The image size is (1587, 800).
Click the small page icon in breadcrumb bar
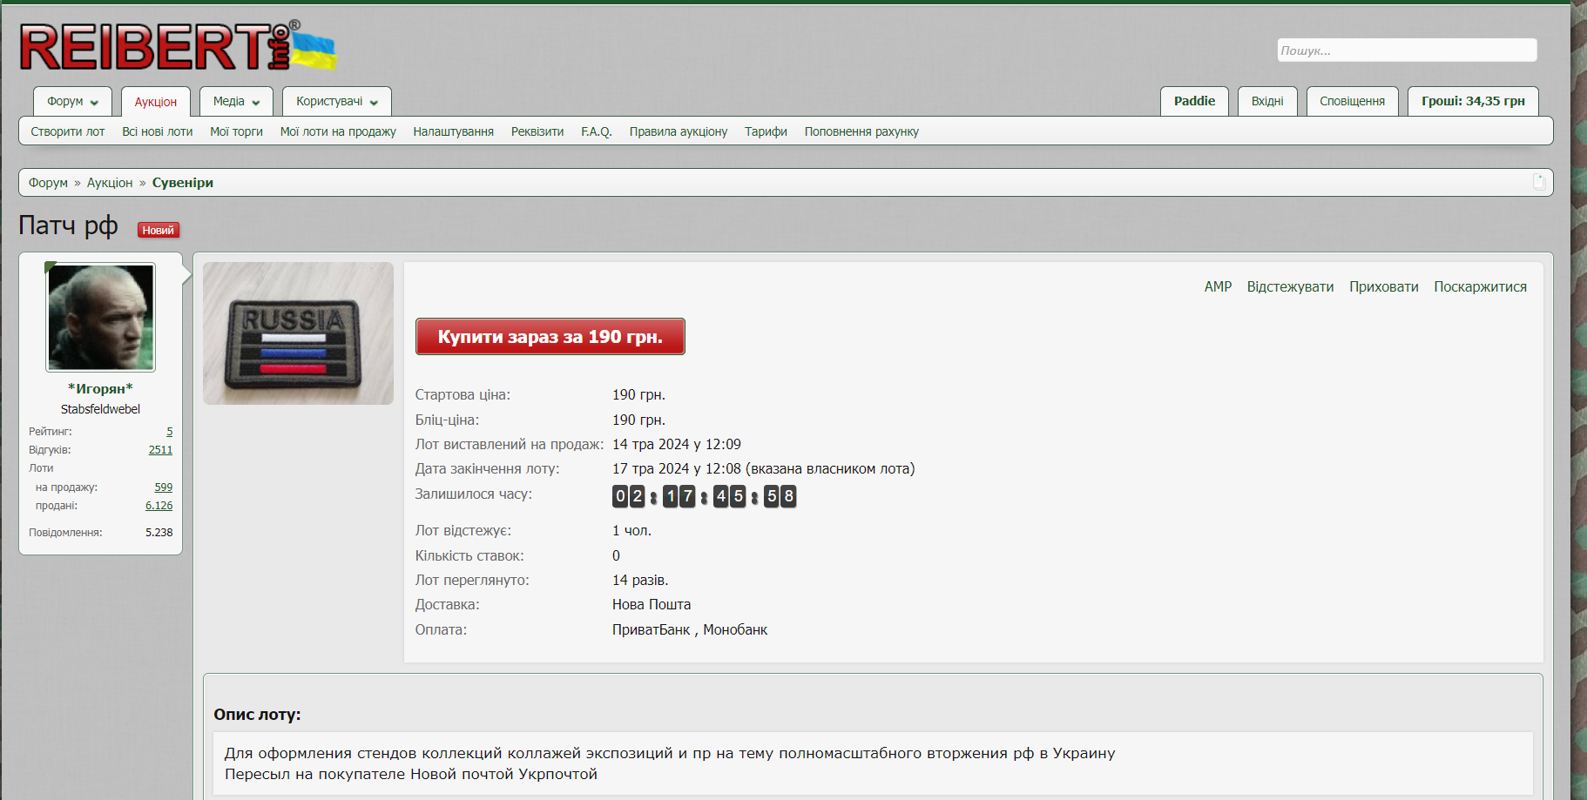1538,182
